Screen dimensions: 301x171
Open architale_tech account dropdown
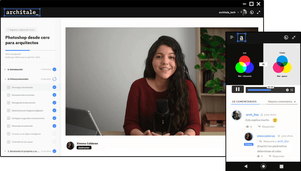click(x=229, y=12)
